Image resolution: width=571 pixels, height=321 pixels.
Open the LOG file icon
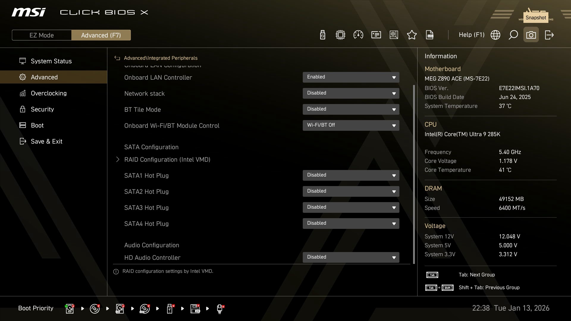pos(430,35)
